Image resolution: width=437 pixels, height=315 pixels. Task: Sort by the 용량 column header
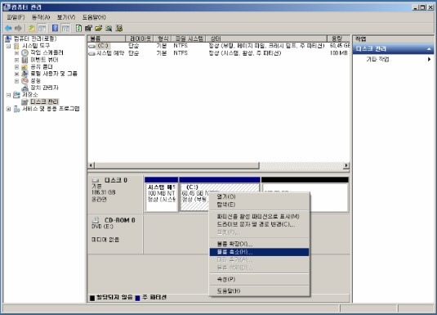click(x=338, y=38)
